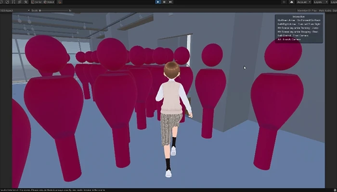Click the Play button in the toolbar
Viewport: 337px width, 192px height.
158,2
